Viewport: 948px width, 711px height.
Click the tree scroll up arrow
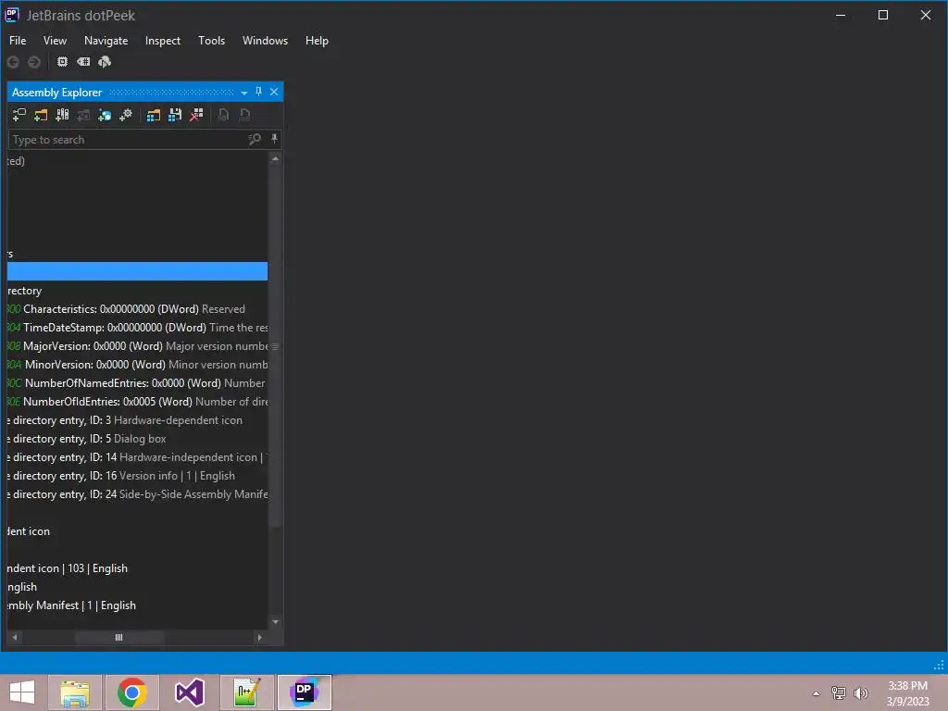coord(275,159)
